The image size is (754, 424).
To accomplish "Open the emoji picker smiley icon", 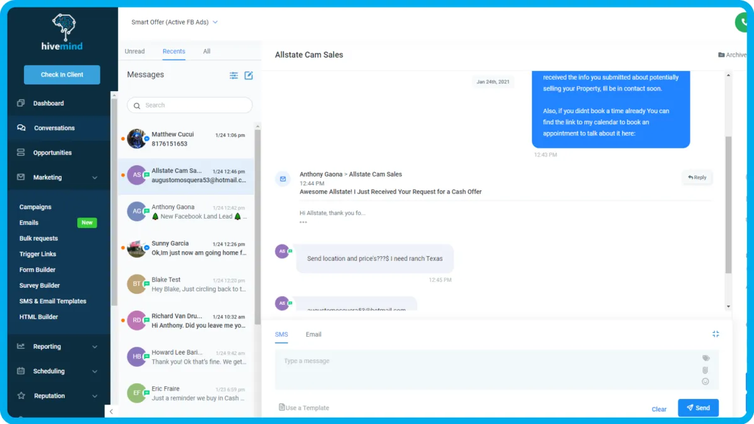I will (x=706, y=381).
